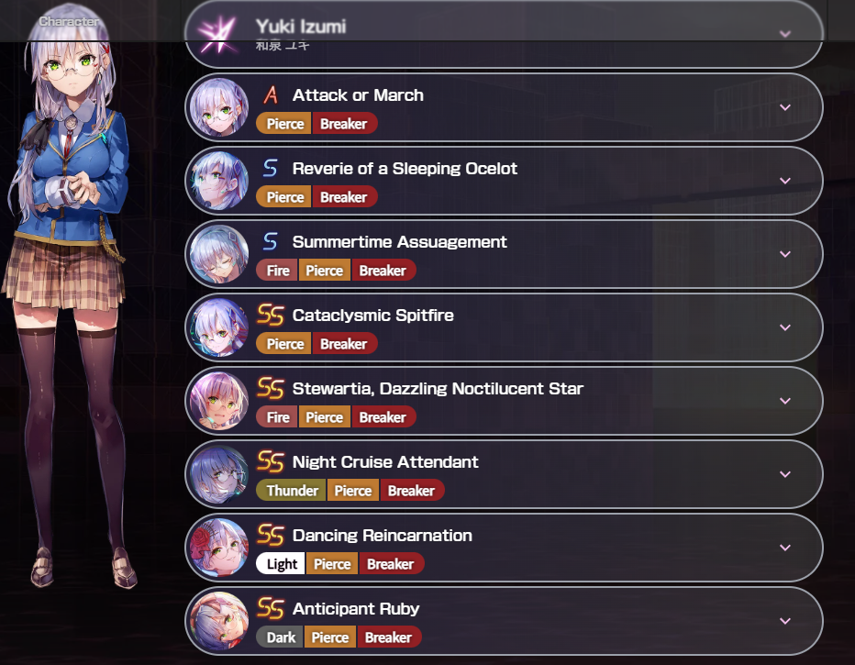Click the Thunder tag on Night Cruise Attendant
Viewport: 855px width, 665px height.
pos(291,491)
